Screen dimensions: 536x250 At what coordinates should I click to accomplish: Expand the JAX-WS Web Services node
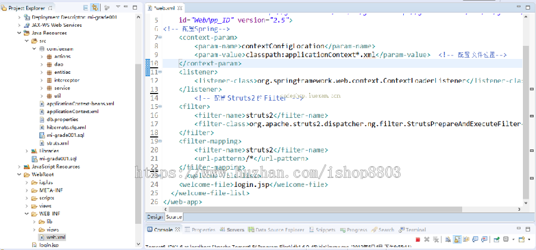(x=19, y=25)
